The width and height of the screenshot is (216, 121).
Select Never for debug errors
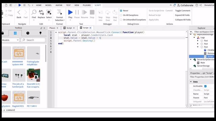[121, 11]
